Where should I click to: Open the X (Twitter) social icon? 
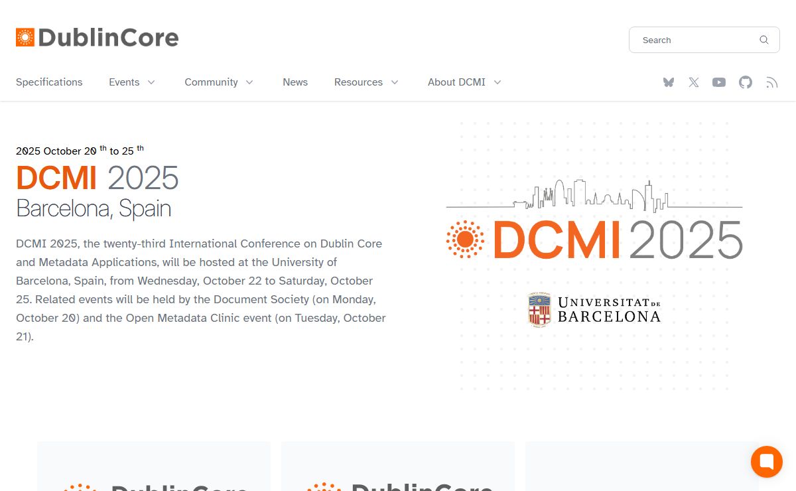(x=694, y=82)
